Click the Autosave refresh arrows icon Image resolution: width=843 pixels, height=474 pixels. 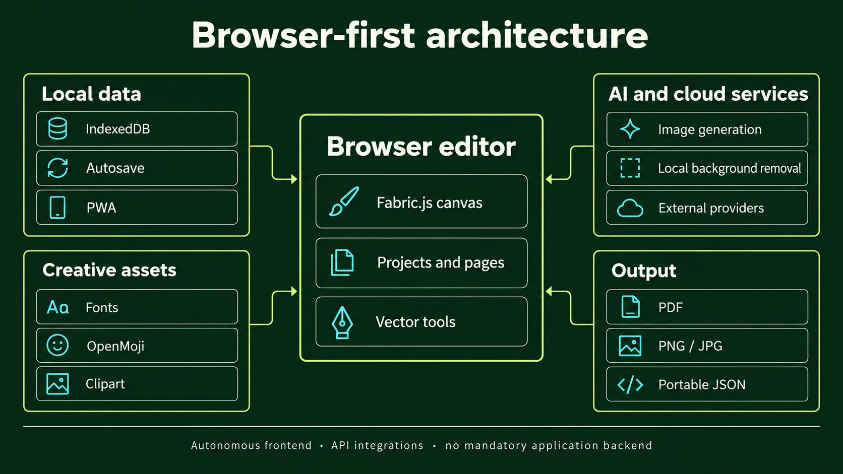click(x=57, y=168)
